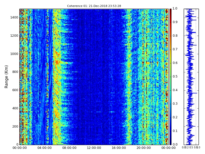
Task: Click the 00:00:00 label following 20:00:00
Action: 169,148
